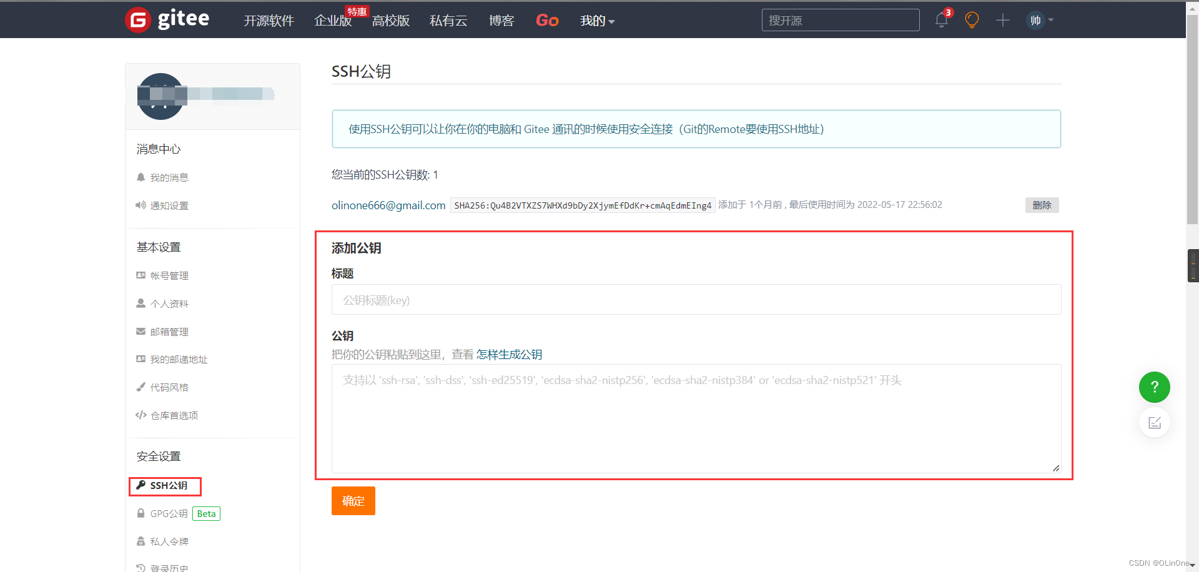Open 仓库首选项 settings
This screenshot has width=1199, height=572.
coord(174,415)
